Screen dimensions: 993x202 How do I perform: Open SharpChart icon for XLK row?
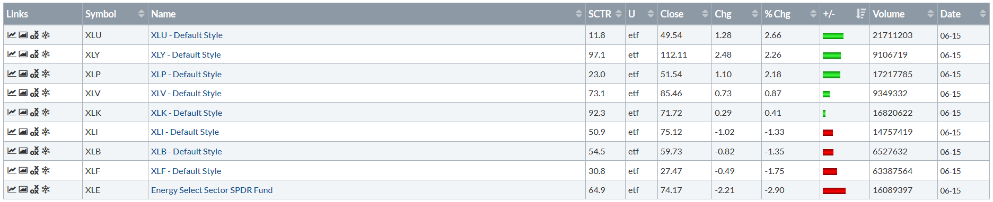pyautogui.click(x=12, y=112)
